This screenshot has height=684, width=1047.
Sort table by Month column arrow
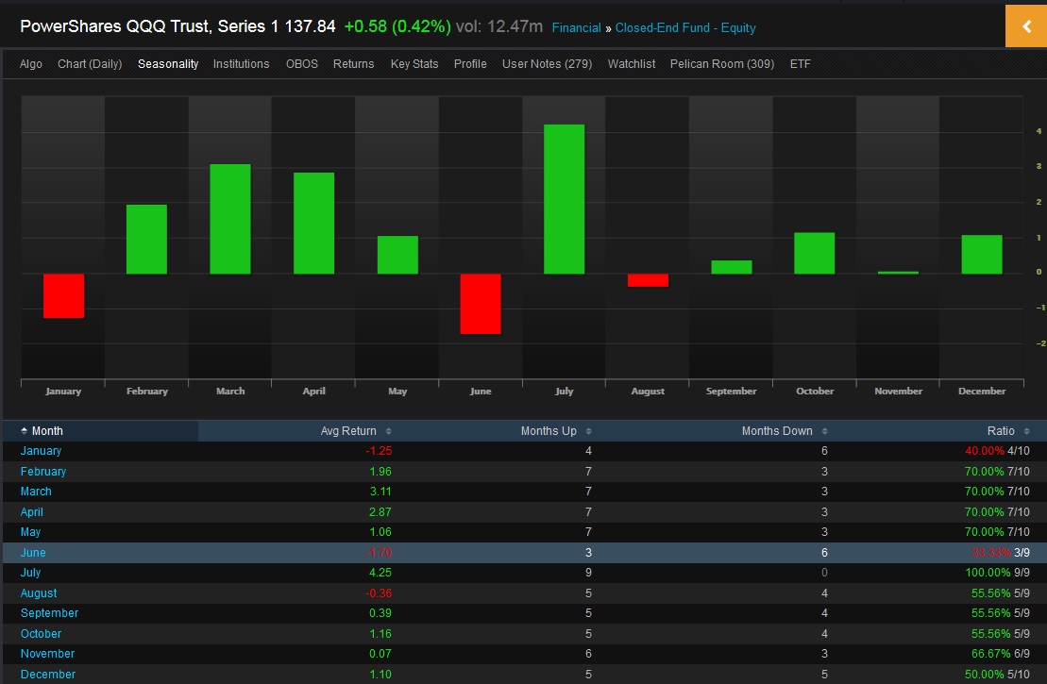(24, 431)
